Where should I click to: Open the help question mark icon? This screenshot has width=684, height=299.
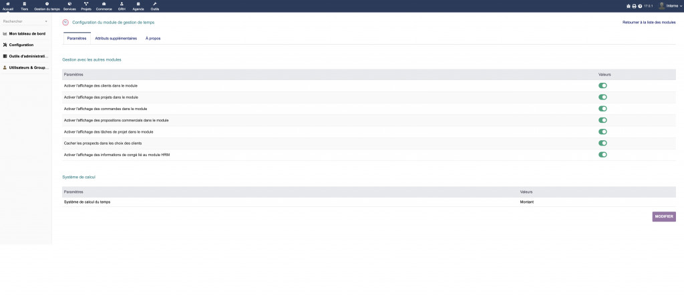[x=640, y=6]
